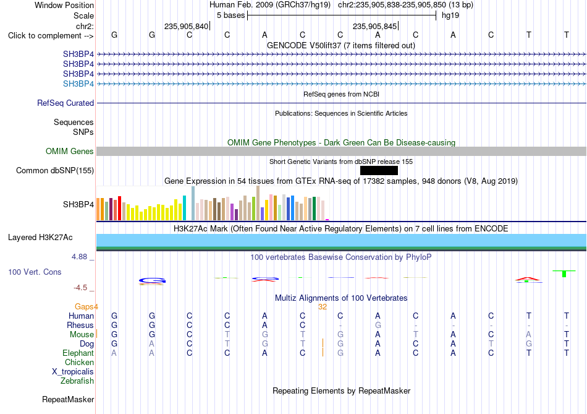This screenshot has width=587, height=414.
Task: Click the hg19 label beside the scale bar
Action: pyautogui.click(x=450, y=15)
